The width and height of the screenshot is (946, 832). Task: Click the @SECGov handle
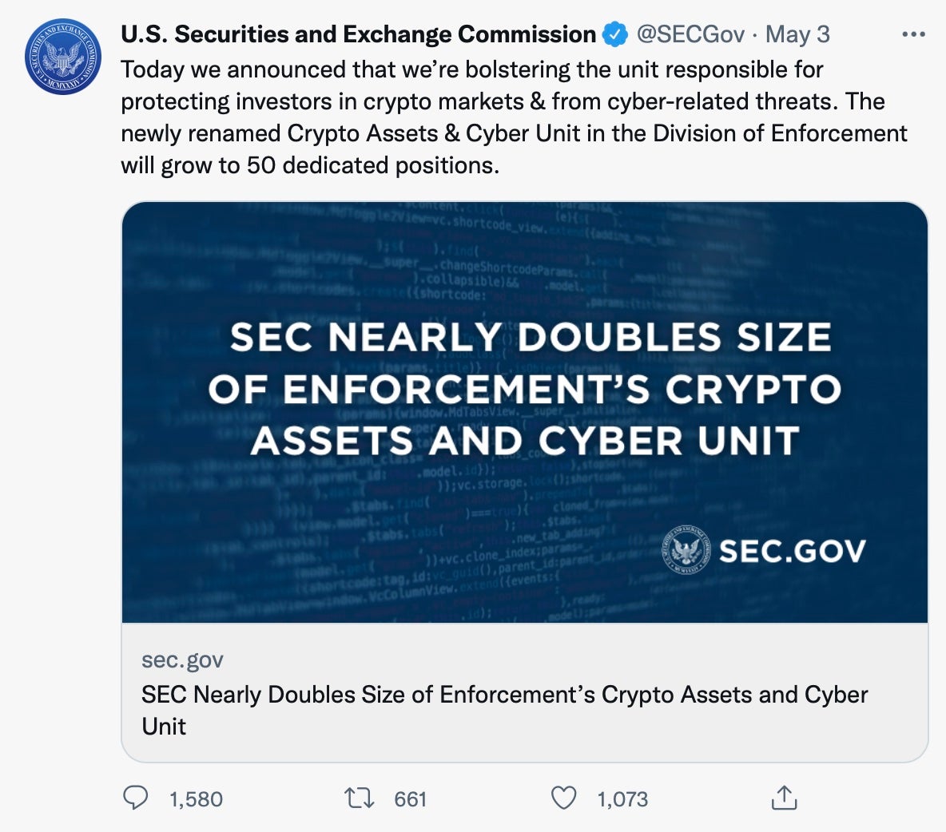[x=690, y=34]
